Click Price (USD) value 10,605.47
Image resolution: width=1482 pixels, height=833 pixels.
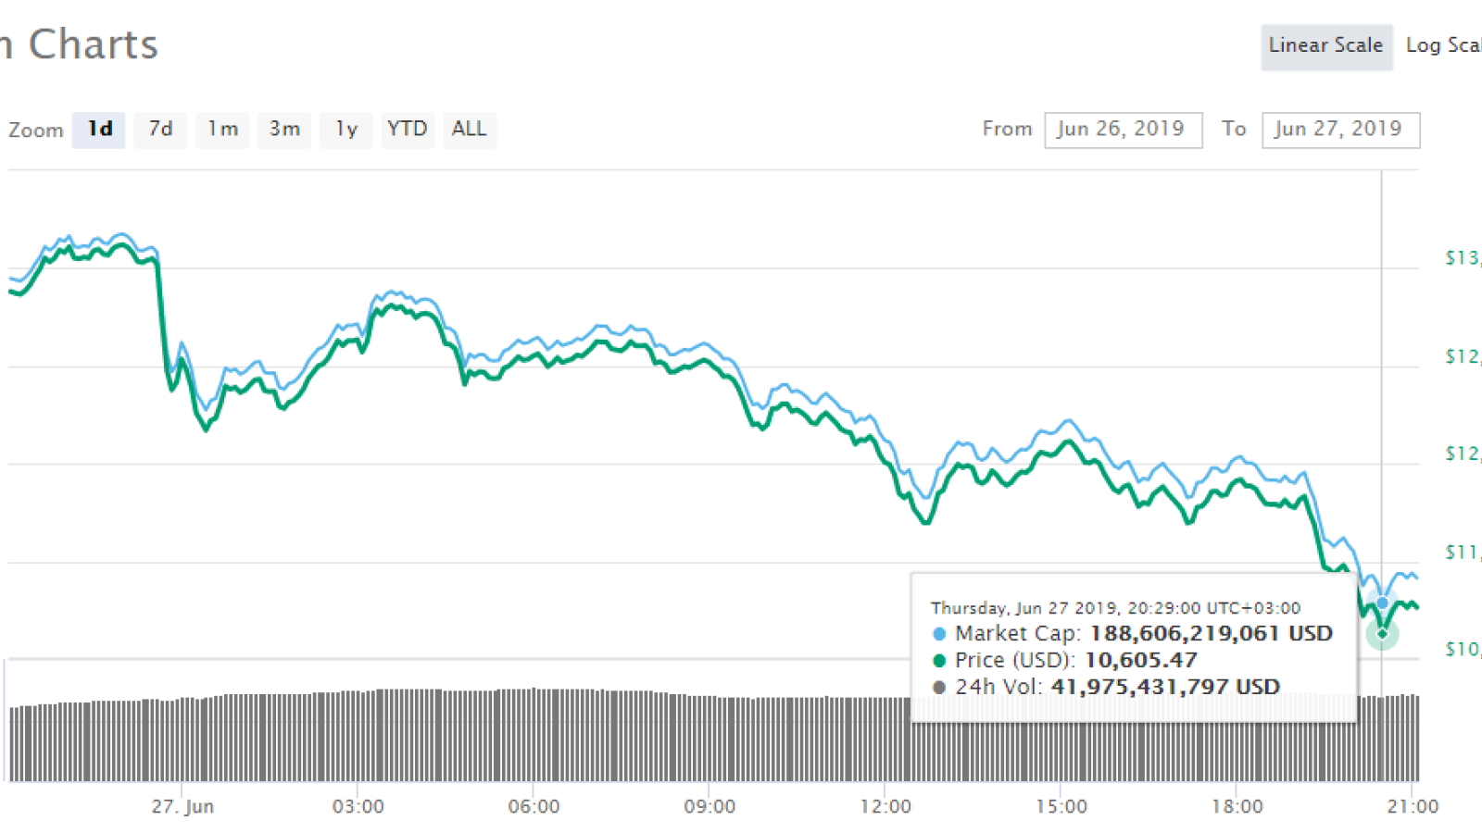pos(1141,661)
